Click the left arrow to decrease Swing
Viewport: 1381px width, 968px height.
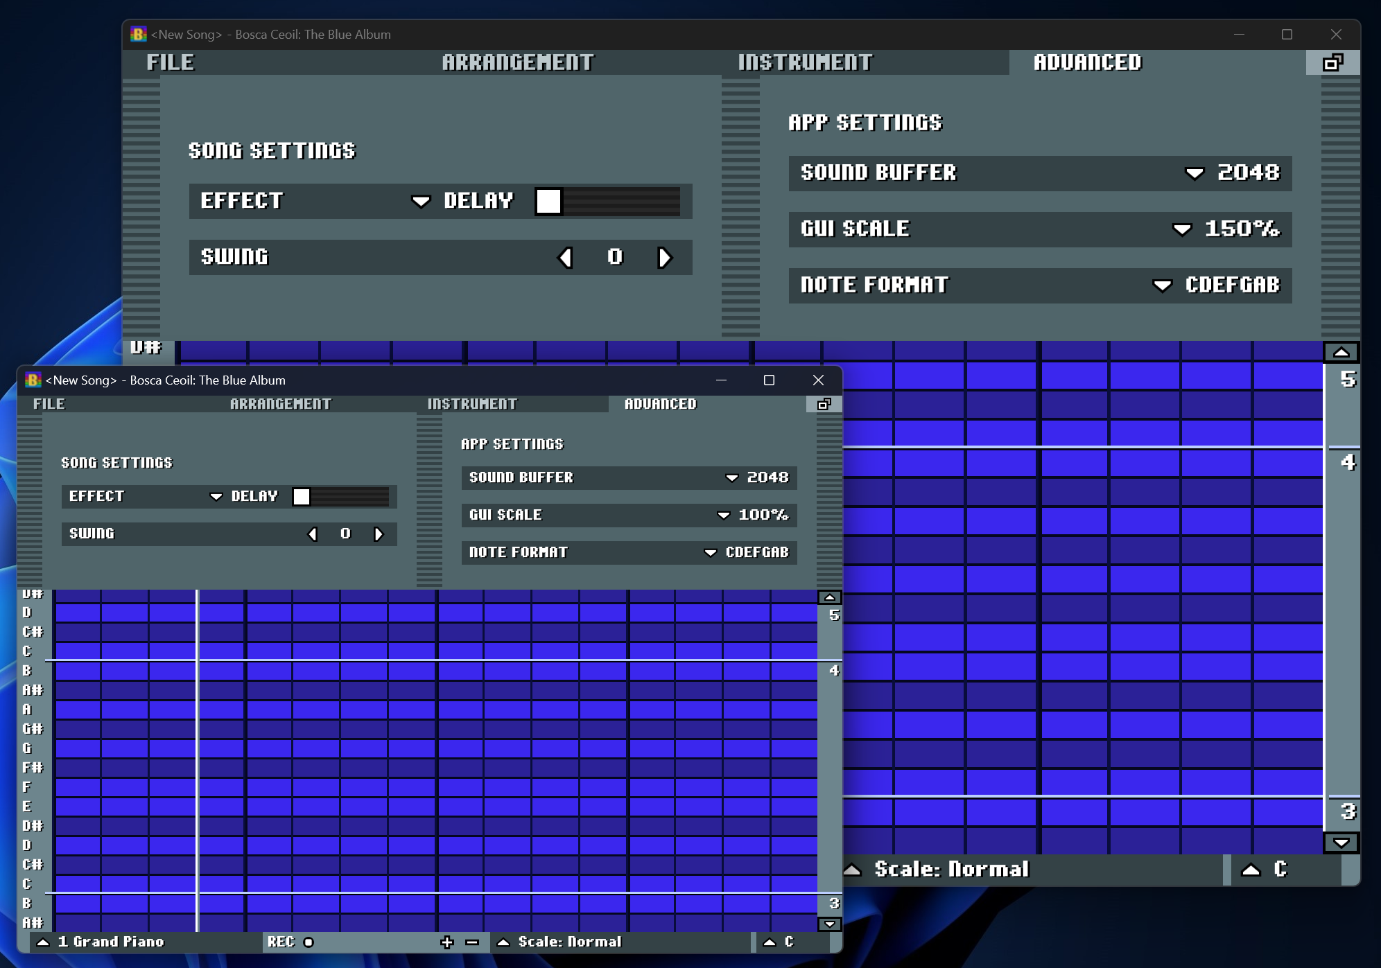pos(566,257)
